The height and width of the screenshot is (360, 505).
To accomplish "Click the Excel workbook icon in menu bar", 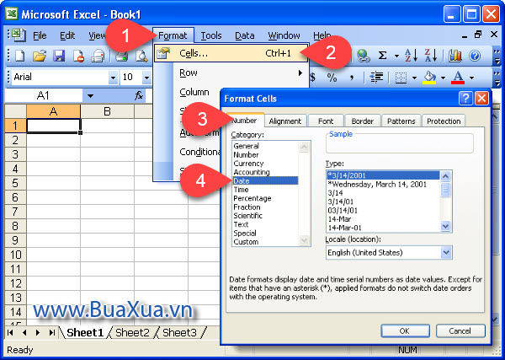I will [x=19, y=35].
